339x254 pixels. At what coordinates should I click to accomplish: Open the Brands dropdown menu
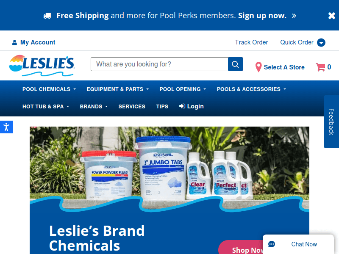[x=94, y=107]
